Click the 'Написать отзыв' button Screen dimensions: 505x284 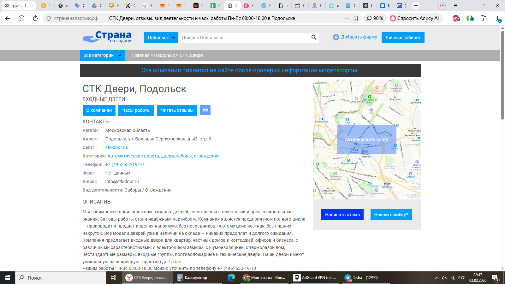342,215
